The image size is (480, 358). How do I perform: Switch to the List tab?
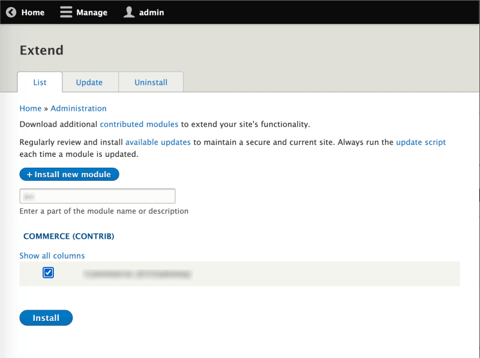[x=40, y=83]
